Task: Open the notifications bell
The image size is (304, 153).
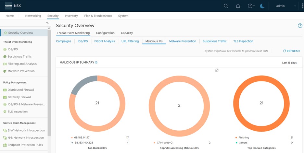Action: point(238,6)
